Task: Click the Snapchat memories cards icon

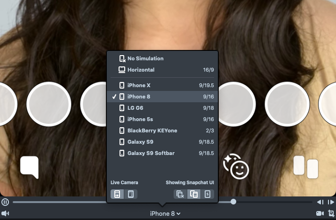Action: coord(306,167)
